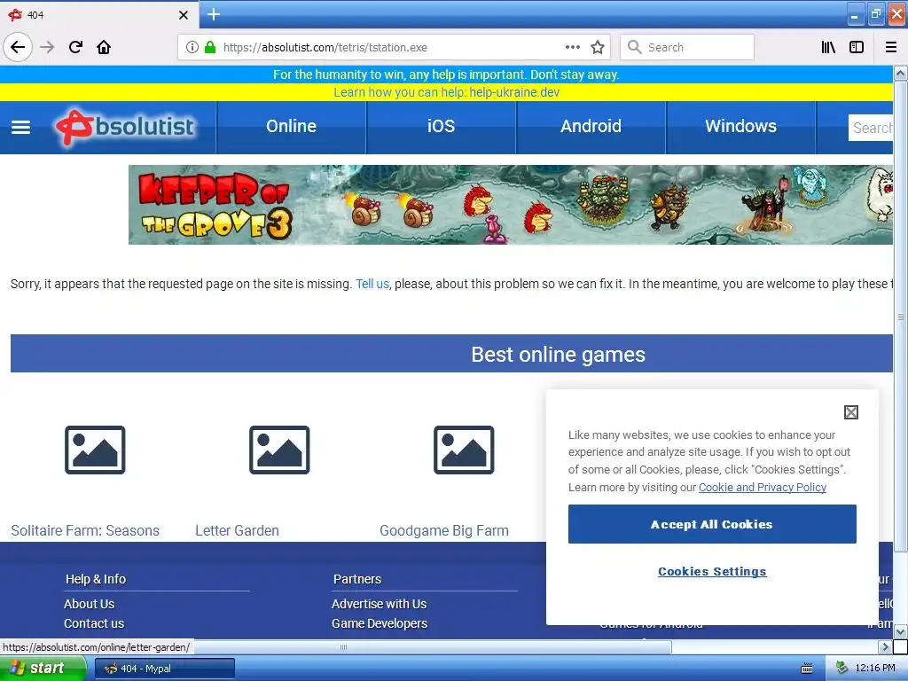Click the vertical scrollbar down arrow
Screen dimensions: 908x681
(x=900, y=631)
